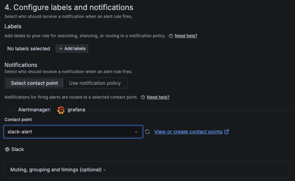Click the contact point dropdown chevron arrow
The width and height of the screenshot is (295, 181).
tap(136, 132)
